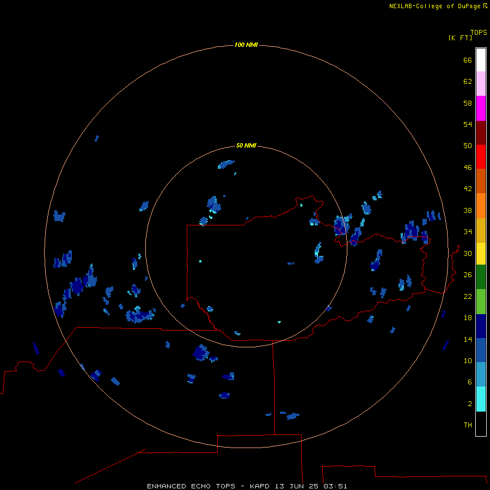Click the 66 value on the legend

coord(468,60)
